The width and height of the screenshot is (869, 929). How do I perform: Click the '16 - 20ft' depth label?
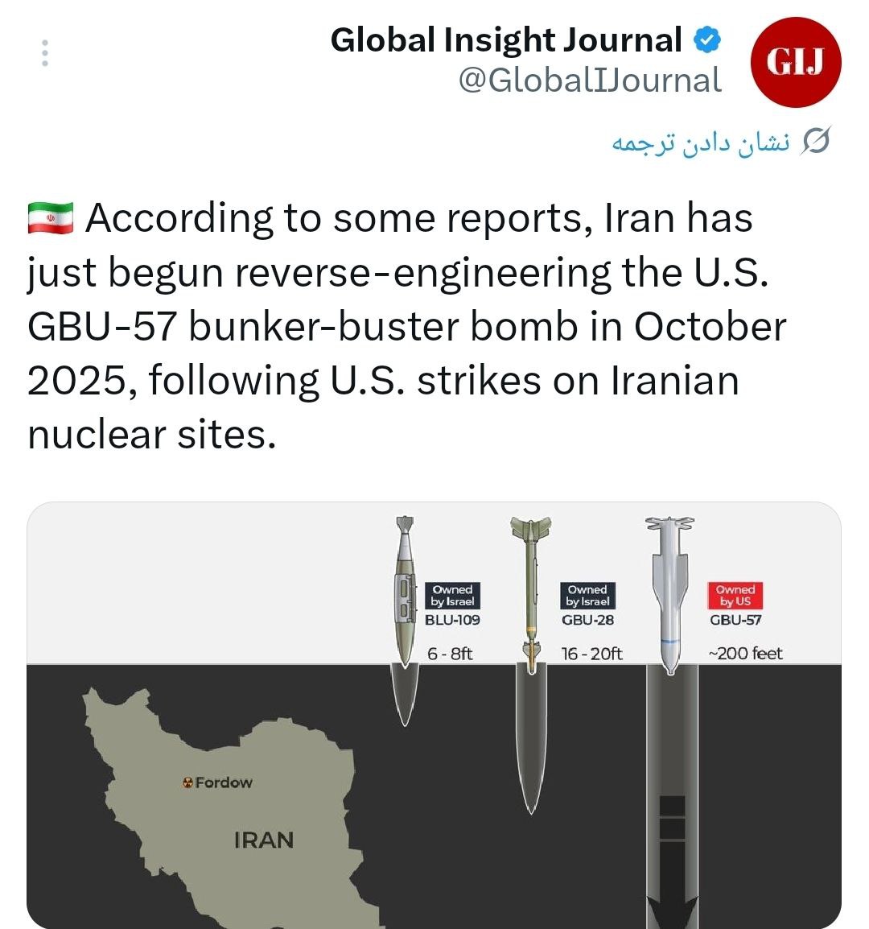[x=592, y=654]
